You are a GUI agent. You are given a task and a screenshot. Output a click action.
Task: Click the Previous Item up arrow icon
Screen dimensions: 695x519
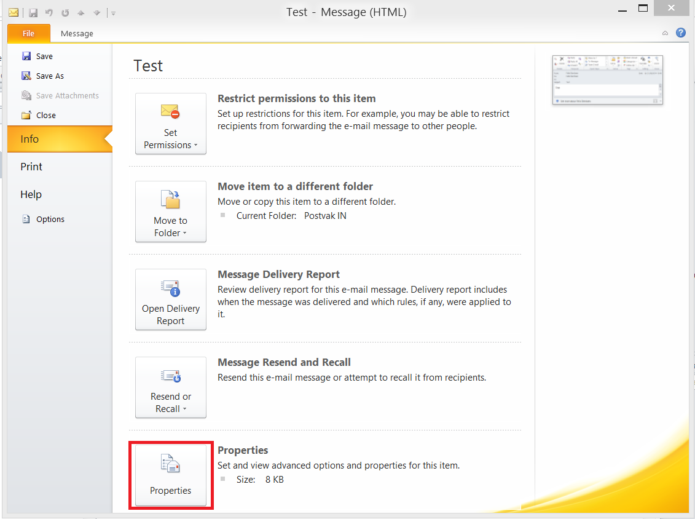[80, 12]
